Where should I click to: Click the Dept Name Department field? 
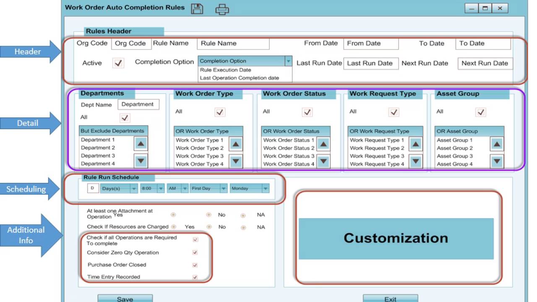tap(138, 104)
